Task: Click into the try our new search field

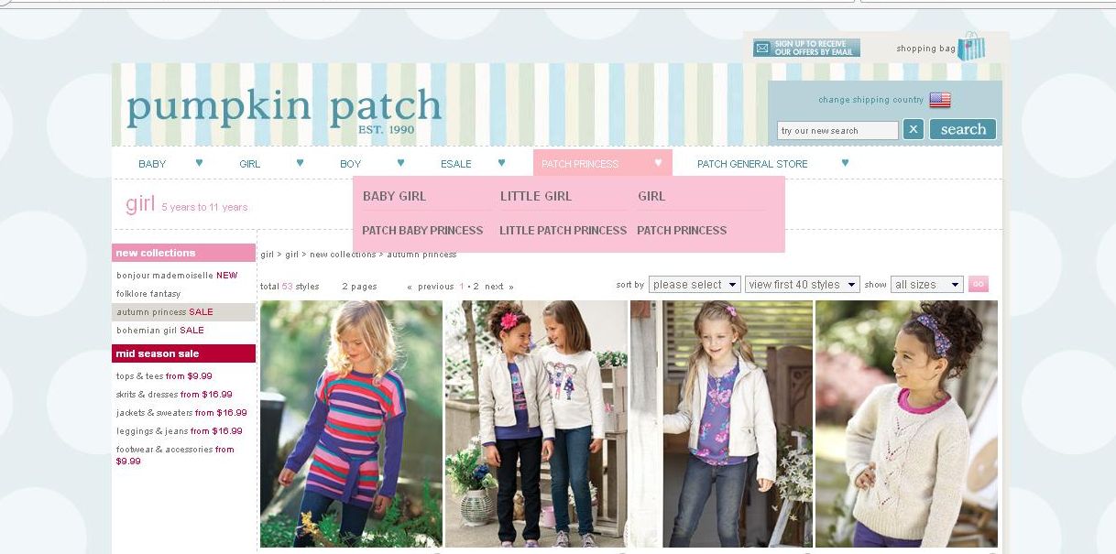Action: point(837,130)
